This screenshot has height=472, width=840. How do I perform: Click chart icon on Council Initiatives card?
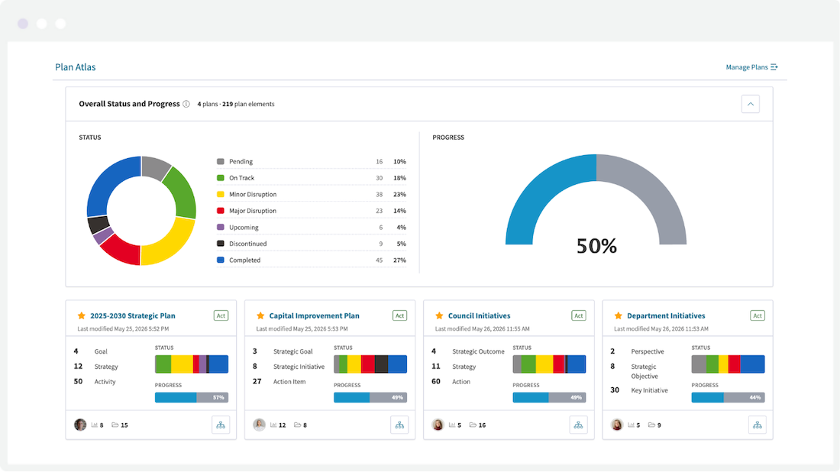452,425
